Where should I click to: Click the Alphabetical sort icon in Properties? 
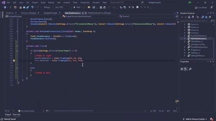[x=186, y=69]
